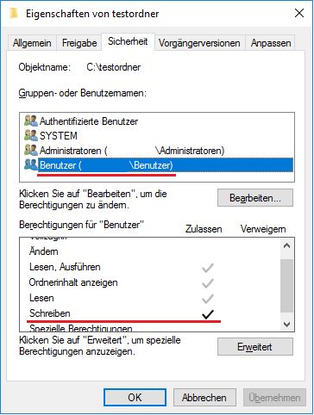This screenshot has height=415, width=314.
Task: Switch to the Anpassen tab
Action: (271, 43)
